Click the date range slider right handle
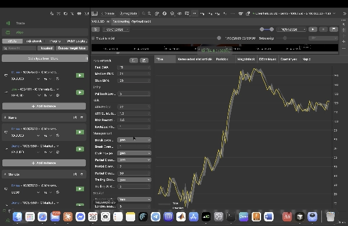This screenshot has height=226, width=348. [x=271, y=30]
